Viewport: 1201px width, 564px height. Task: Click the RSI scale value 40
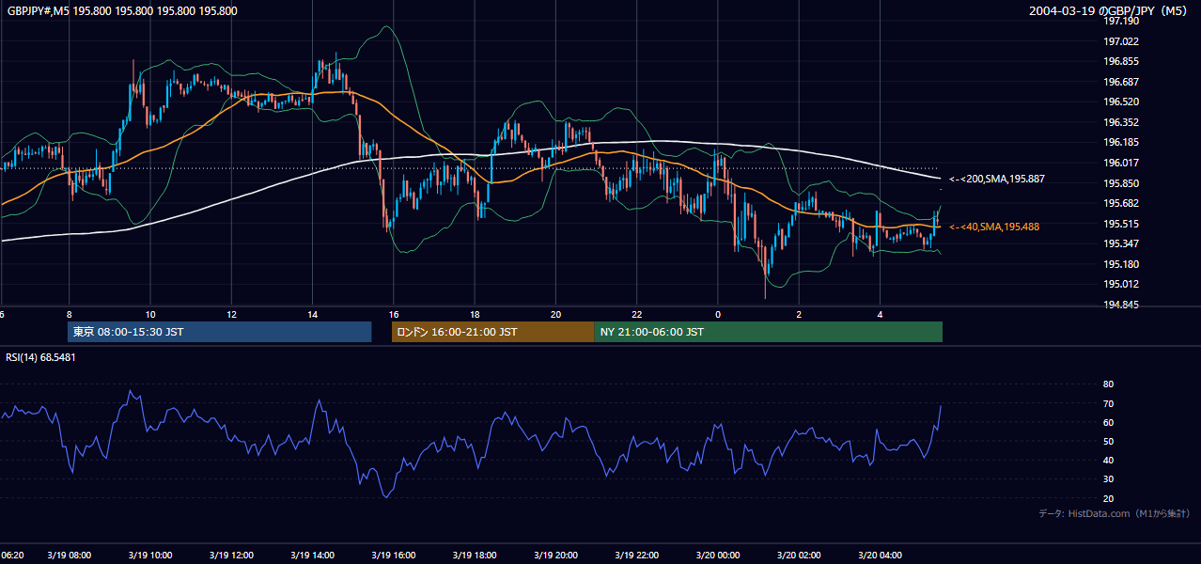(1108, 460)
